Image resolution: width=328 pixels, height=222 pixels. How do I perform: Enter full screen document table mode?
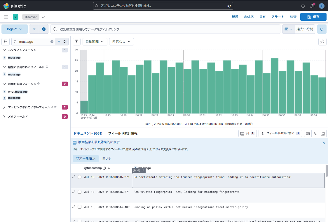pos(323,133)
